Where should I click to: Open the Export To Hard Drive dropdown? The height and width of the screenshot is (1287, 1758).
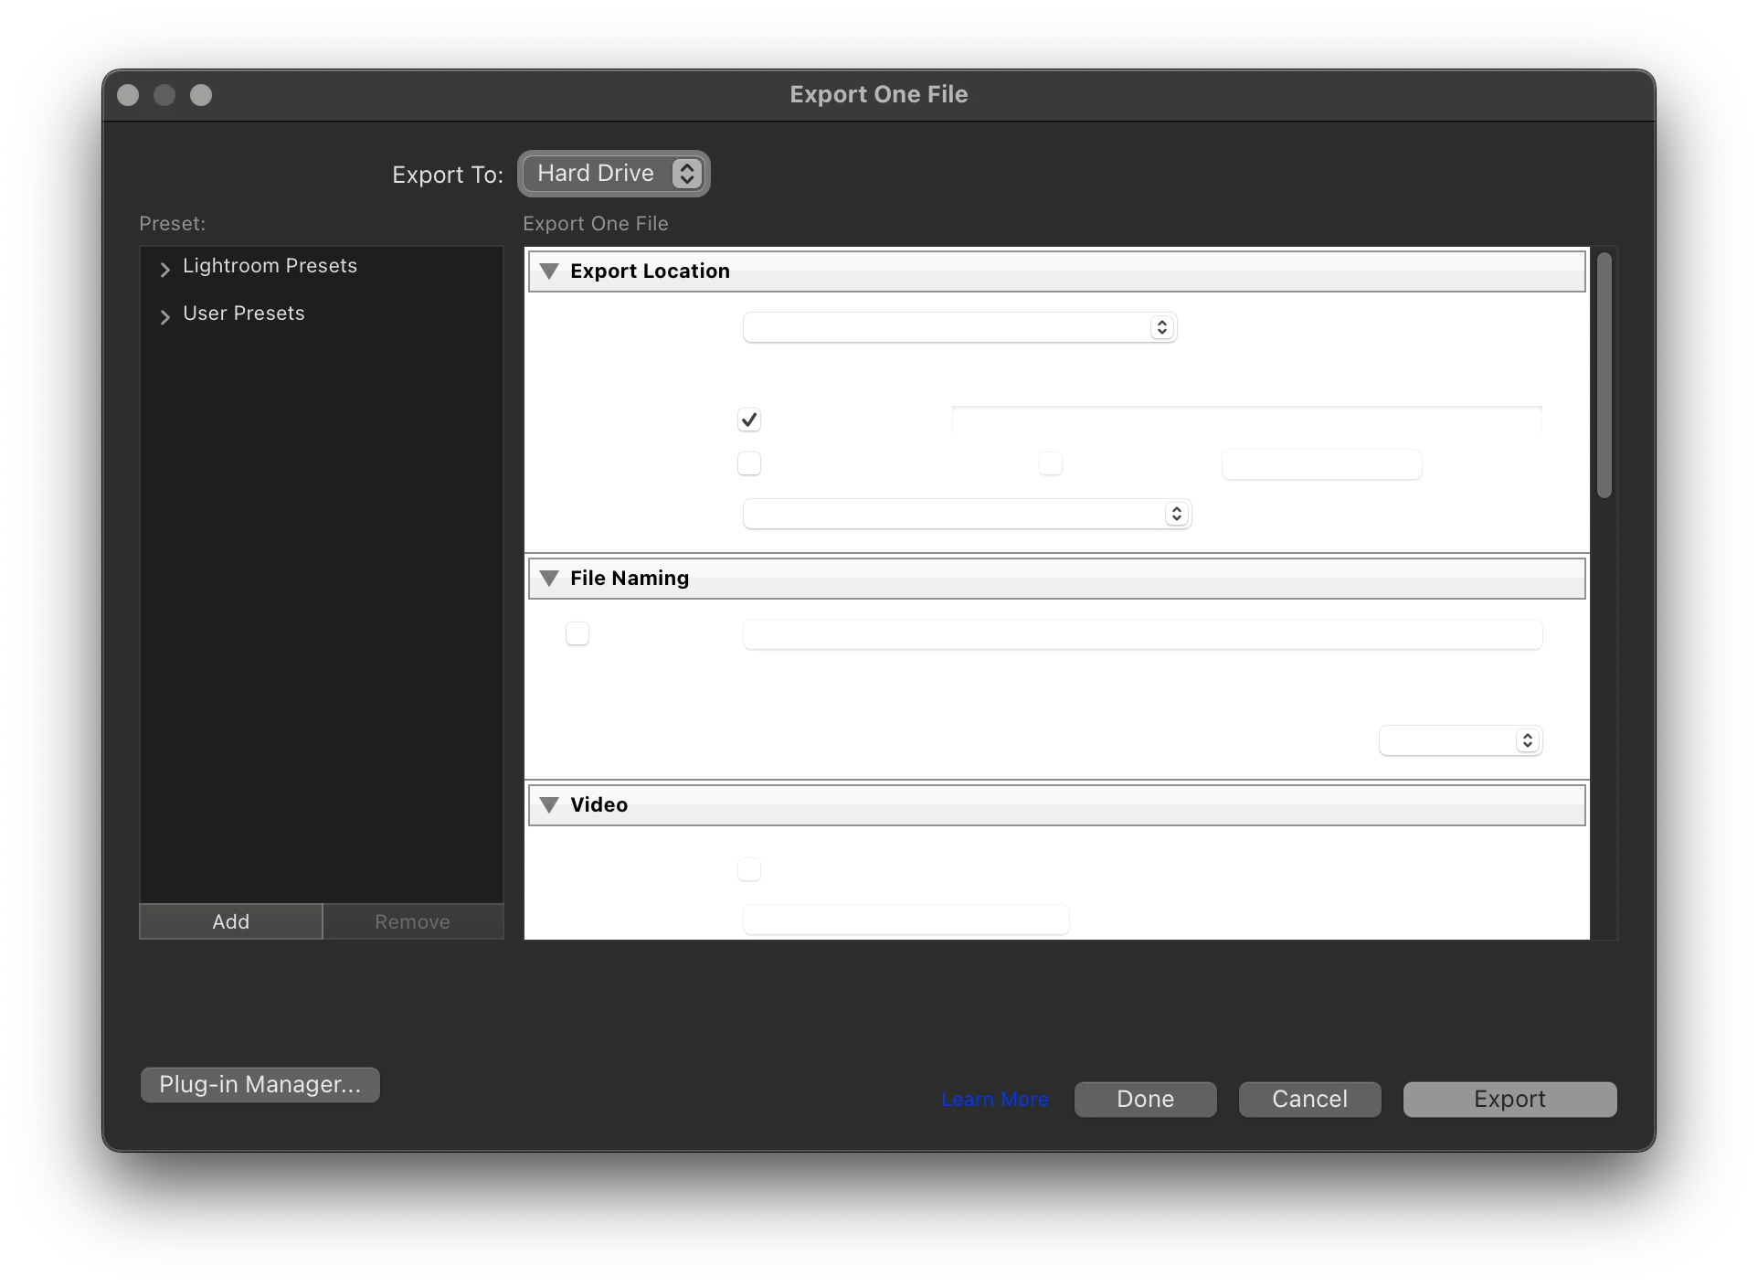(x=614, y=174)
